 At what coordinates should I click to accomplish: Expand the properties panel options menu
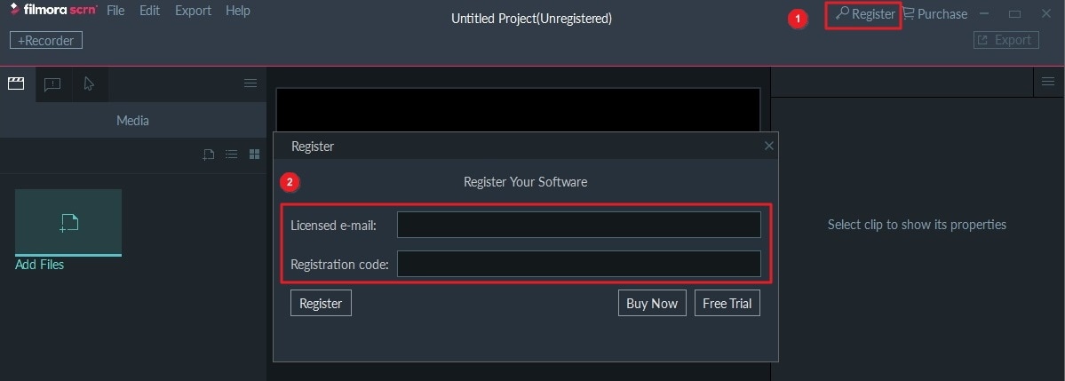[1048, 82]
